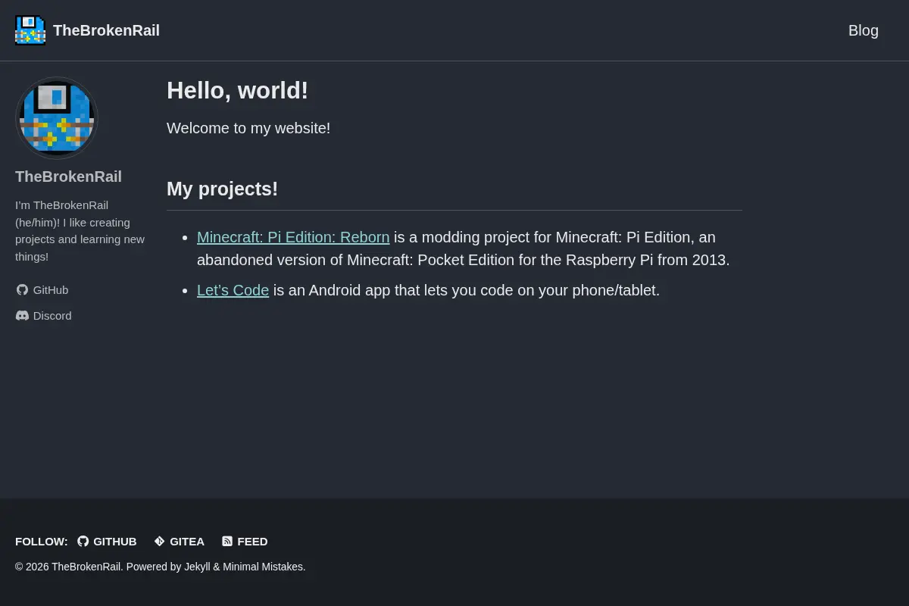Image resolution: width=909 pixels, height=606 pixels.
Task: Click the TheBrokenRail author name in sidebar
Action: pos(68,176)
